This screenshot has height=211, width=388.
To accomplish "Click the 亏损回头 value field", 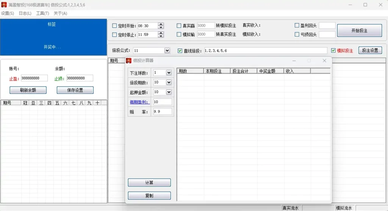I will pyautogui.click(x=327, y=35).
